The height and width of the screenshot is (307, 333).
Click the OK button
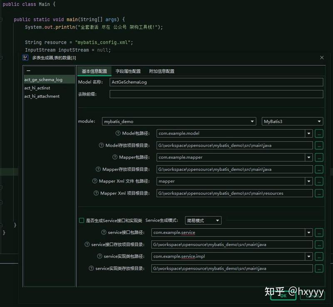tap(283, 296)
